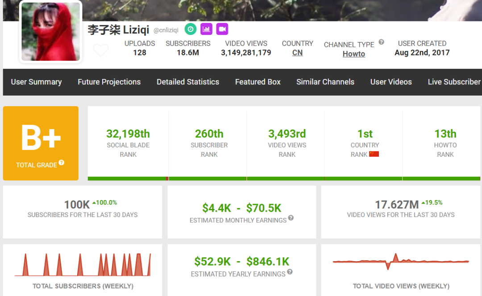
Task: Click the 19.5% video views growth indicator
Action: [432, 203]
